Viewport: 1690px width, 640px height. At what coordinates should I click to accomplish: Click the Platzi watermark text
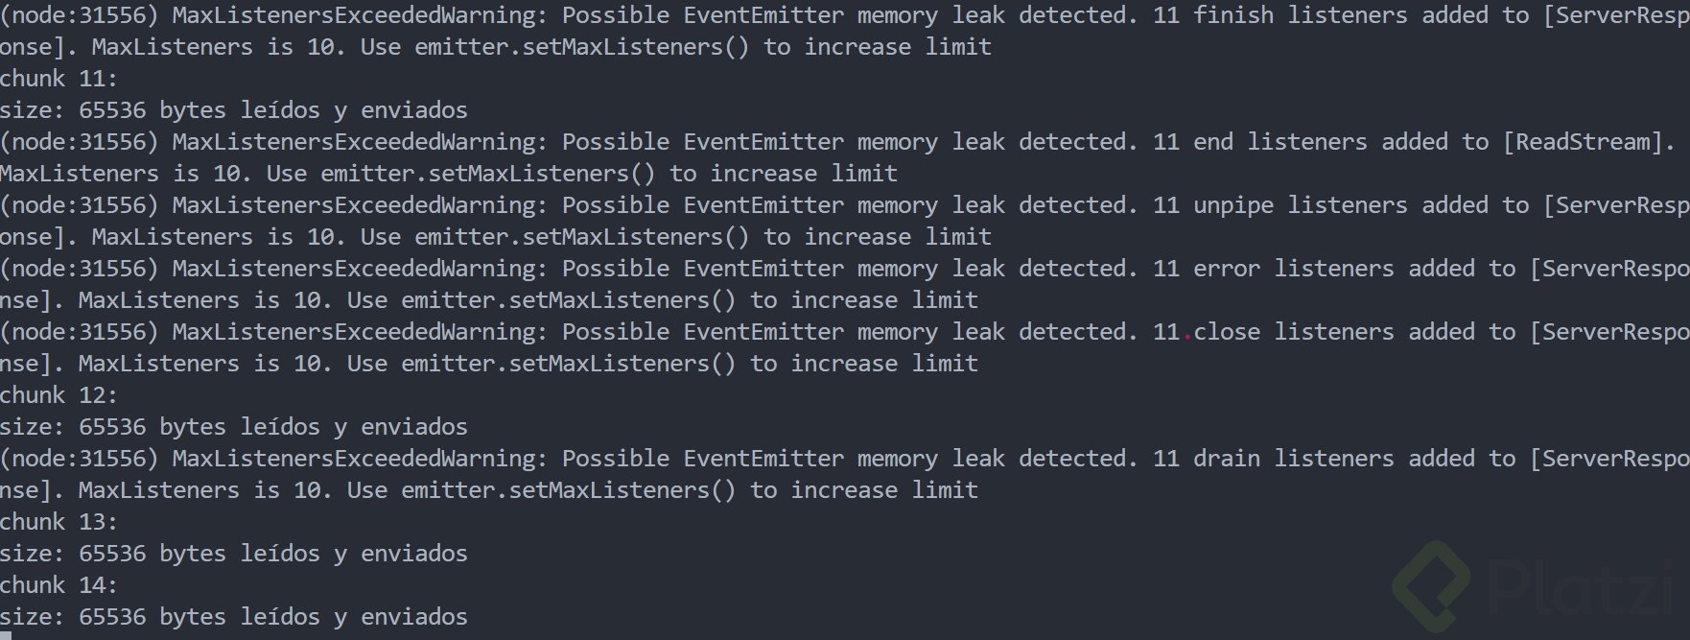[x=1583, y=587]
